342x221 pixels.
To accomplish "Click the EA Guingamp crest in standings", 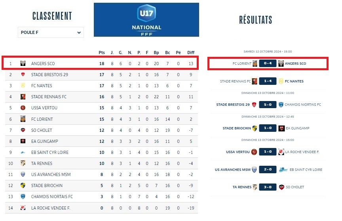I will point(23,141).
